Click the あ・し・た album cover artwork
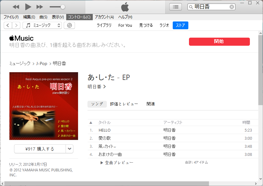Viewport: 263px width, 186px height. [44, 106]
